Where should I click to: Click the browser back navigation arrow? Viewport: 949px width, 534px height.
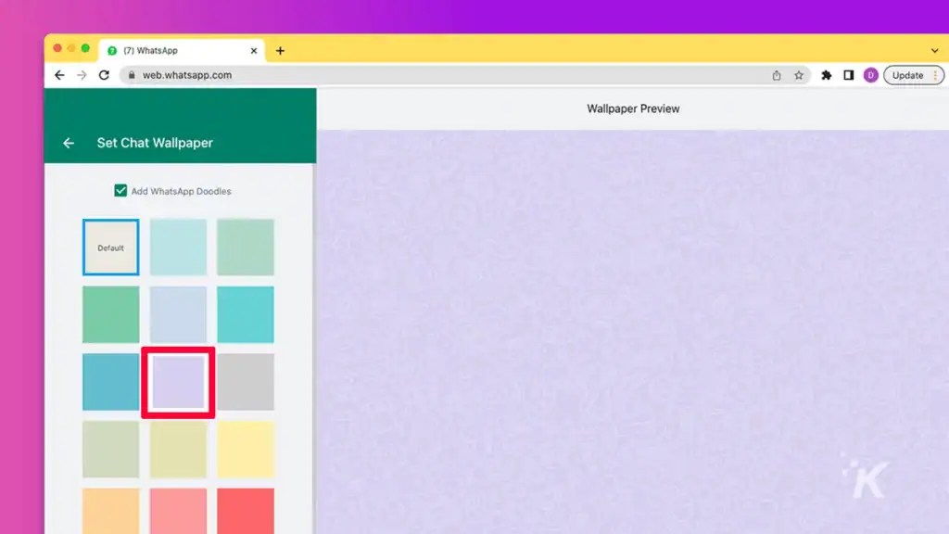tap(59, 75)
